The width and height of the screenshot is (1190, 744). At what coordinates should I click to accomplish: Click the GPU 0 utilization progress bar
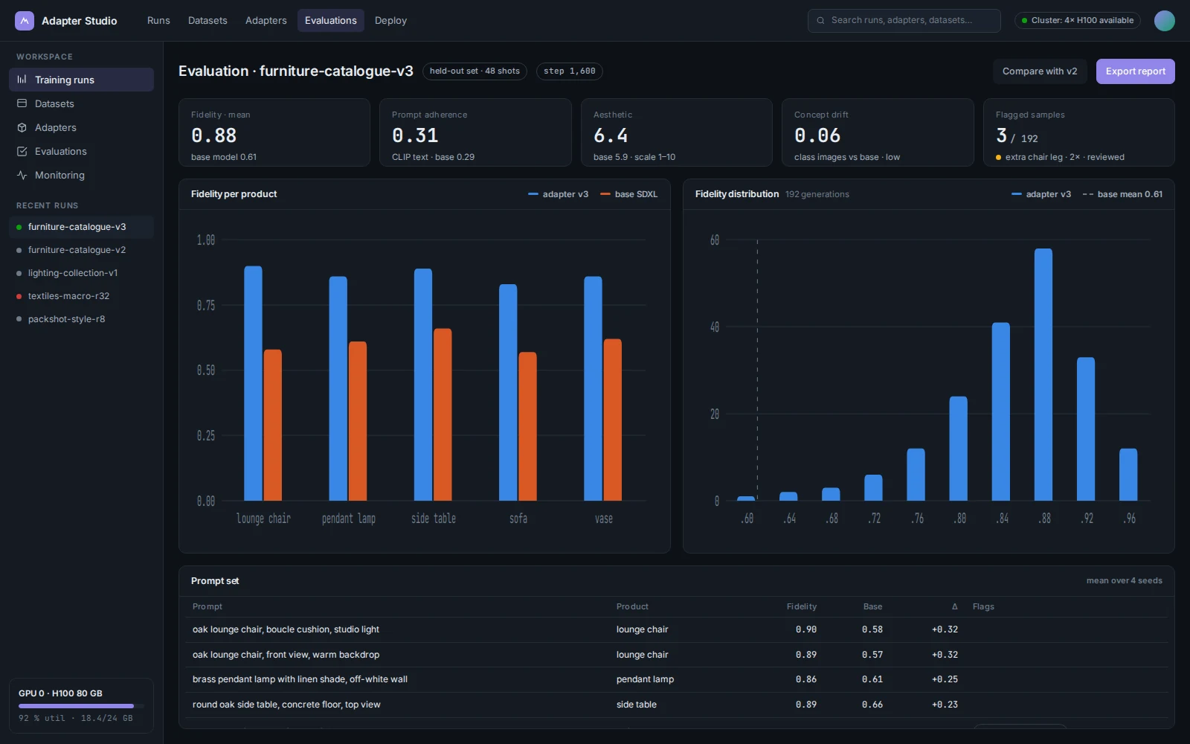point(81,706)
